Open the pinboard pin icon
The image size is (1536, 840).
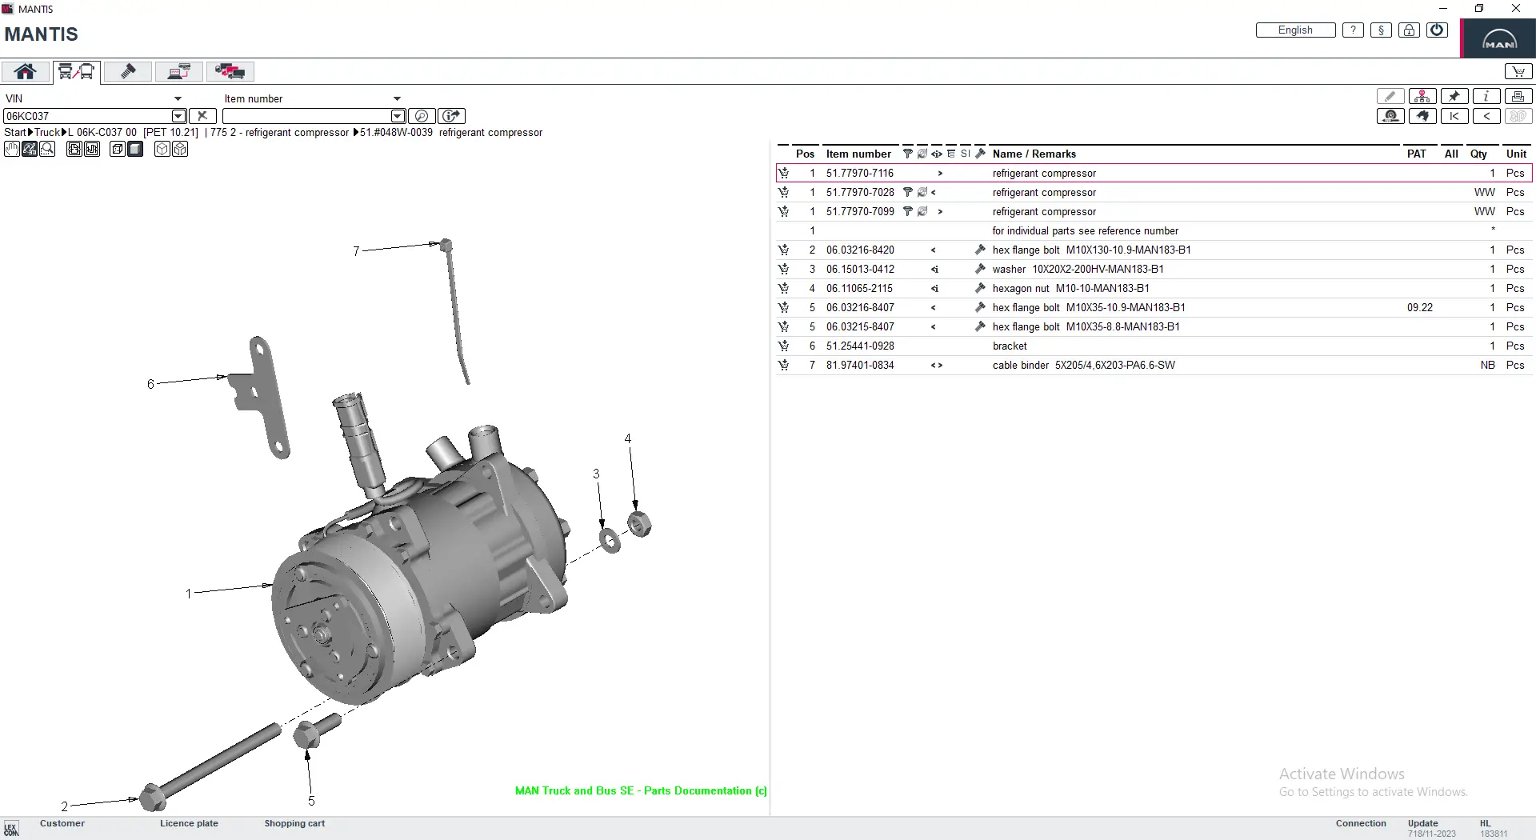click(x=1455, y=95)
